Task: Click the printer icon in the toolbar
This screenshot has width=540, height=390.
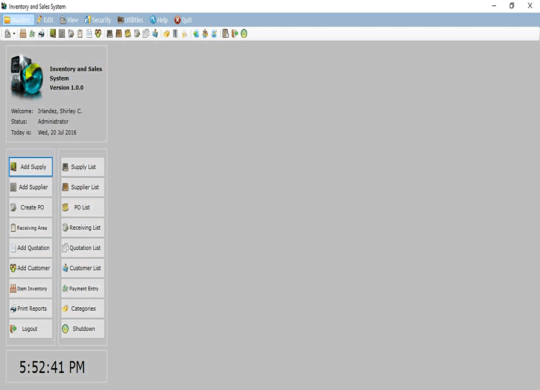Action: (x=41, y=34)
